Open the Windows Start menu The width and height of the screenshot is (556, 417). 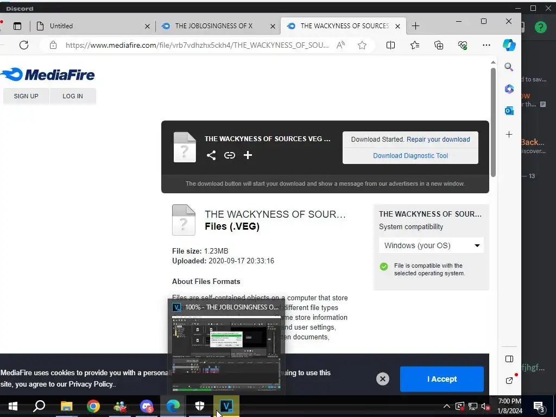tap(13, 406)
